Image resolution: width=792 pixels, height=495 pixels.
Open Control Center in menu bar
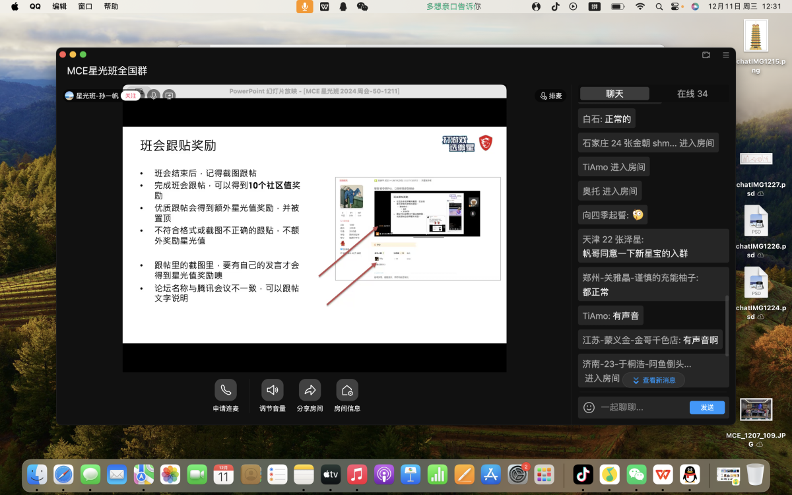pyautogui.click(x=675, y=6)
